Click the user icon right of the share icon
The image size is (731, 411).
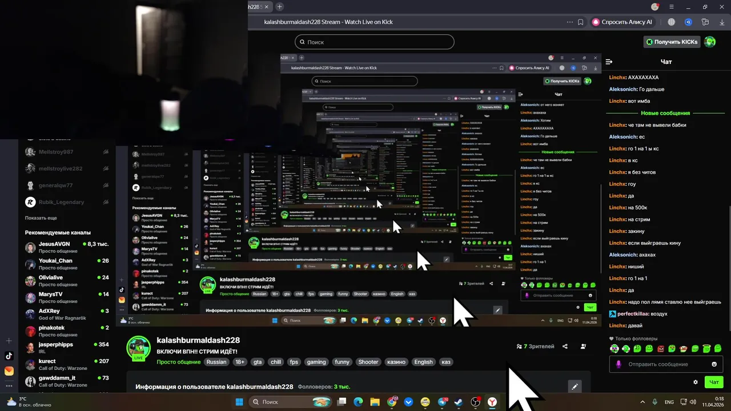click(583, 346)
